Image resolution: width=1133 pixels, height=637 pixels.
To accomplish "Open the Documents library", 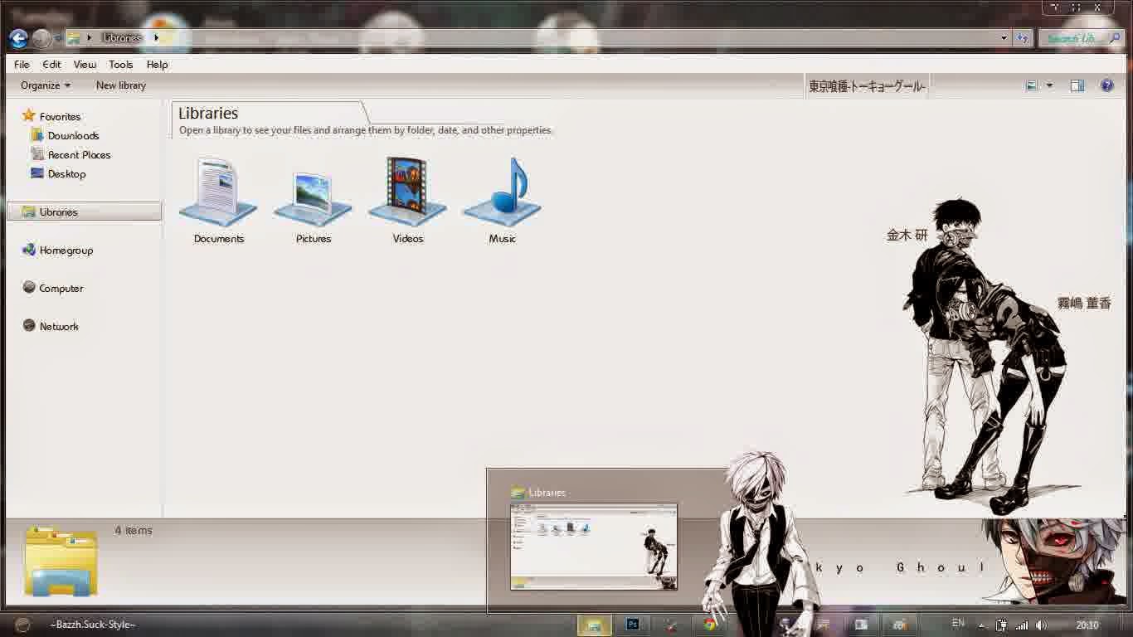I will tap(219, 201).
